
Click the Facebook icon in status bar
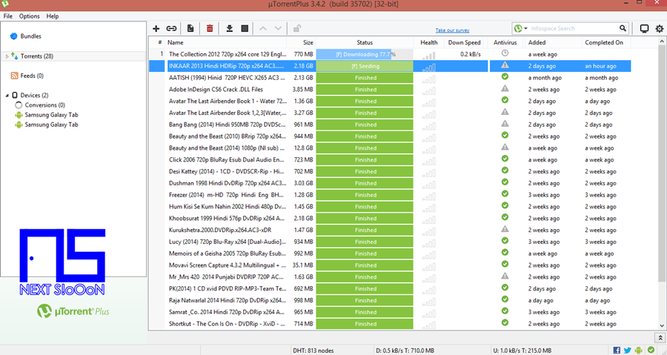pyautogui.click(x=617, y=351)
